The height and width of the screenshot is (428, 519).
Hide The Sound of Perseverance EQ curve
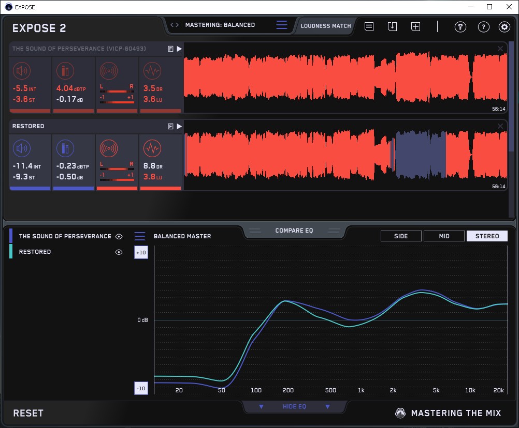(x=119, y=236)
